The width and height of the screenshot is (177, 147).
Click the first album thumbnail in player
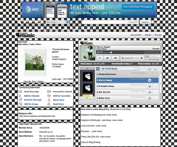click(88, 77)
